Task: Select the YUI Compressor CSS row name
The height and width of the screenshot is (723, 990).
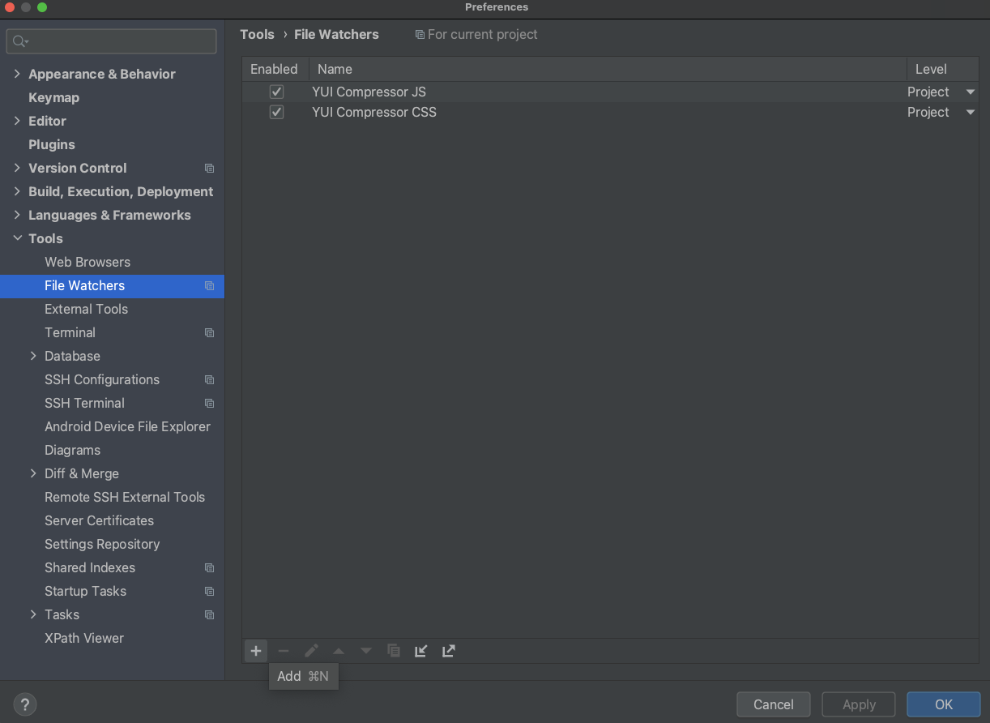Action: pyautogui.click(x=374, y=112)
